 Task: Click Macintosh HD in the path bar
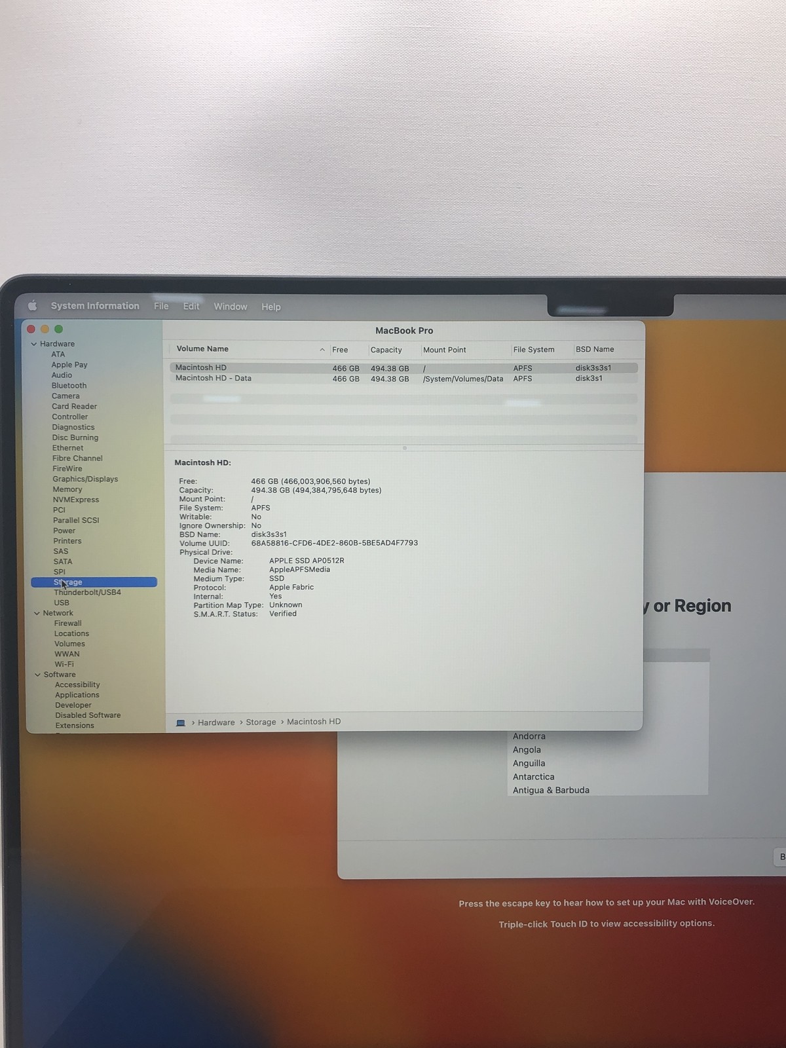pos(314,722)
